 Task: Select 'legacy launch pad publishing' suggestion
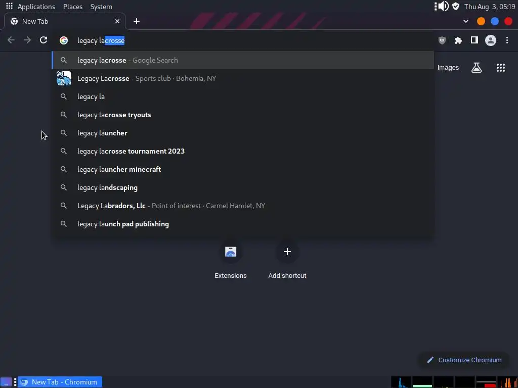(243, 224)
